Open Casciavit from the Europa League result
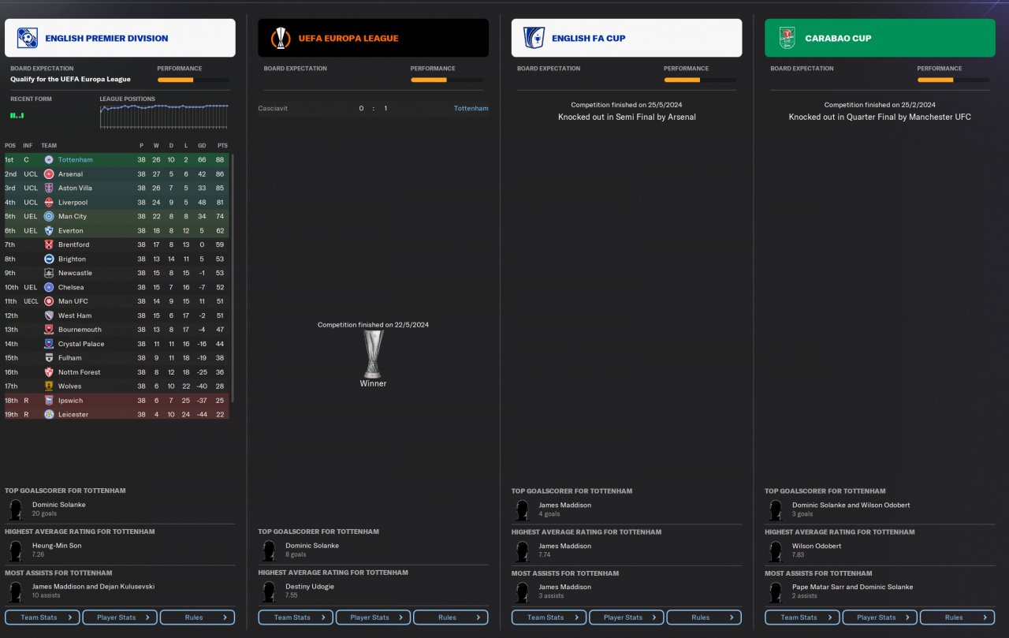Image resolution: width=1009 pixels, height=638 pixels. tap(273, 108)
